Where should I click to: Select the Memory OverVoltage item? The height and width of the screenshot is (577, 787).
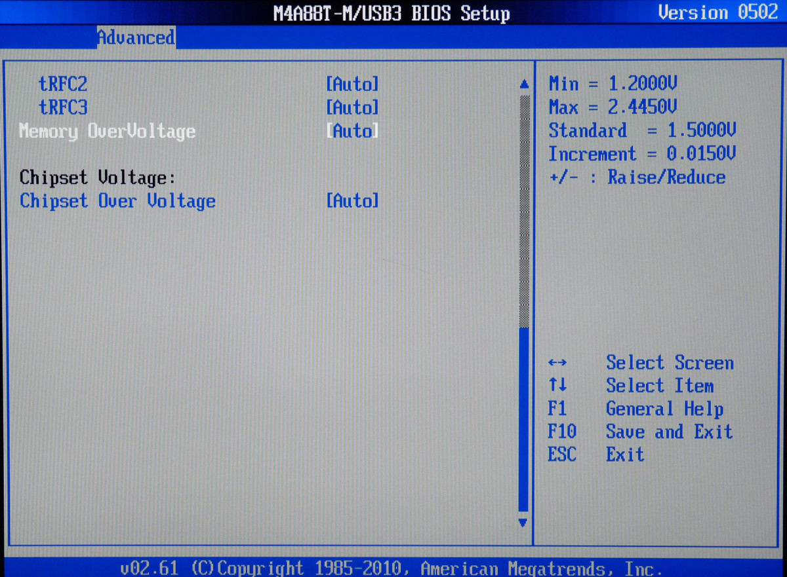point(108,131)
